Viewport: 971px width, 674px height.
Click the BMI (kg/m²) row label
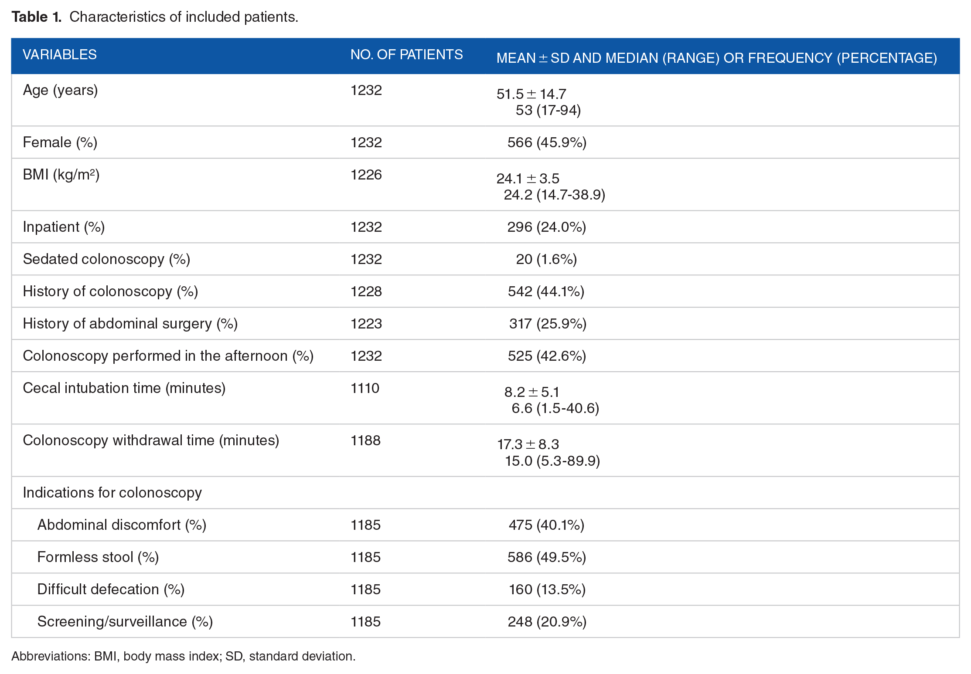tap(61, 175)
